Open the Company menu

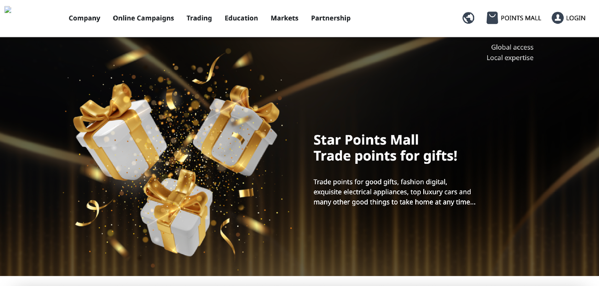tap(84, 18)
